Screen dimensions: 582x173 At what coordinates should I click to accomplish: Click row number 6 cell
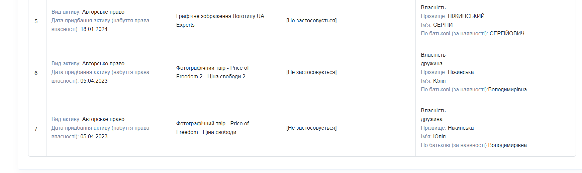point(36,73)
